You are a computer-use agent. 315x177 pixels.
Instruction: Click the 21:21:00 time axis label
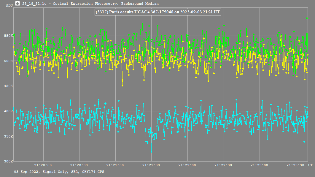[x=115, y=165]
